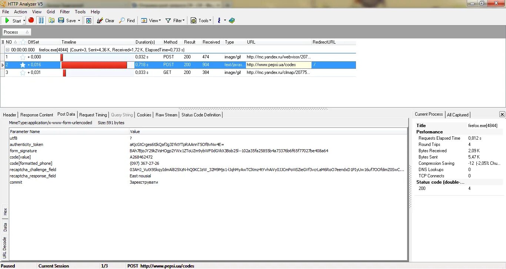The height and width of the screenshot is (269, 506).
Task: Close the summary side panel
Action: point(502,115)
